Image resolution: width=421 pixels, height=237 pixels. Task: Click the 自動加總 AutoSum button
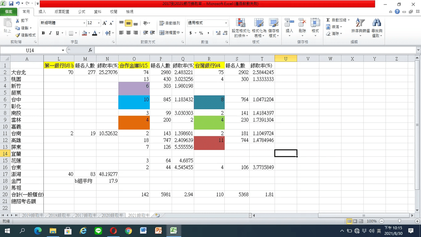click(x=338, y=20)
